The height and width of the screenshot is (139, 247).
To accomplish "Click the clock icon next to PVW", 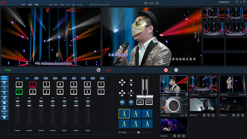I will (x=98, y=70).
